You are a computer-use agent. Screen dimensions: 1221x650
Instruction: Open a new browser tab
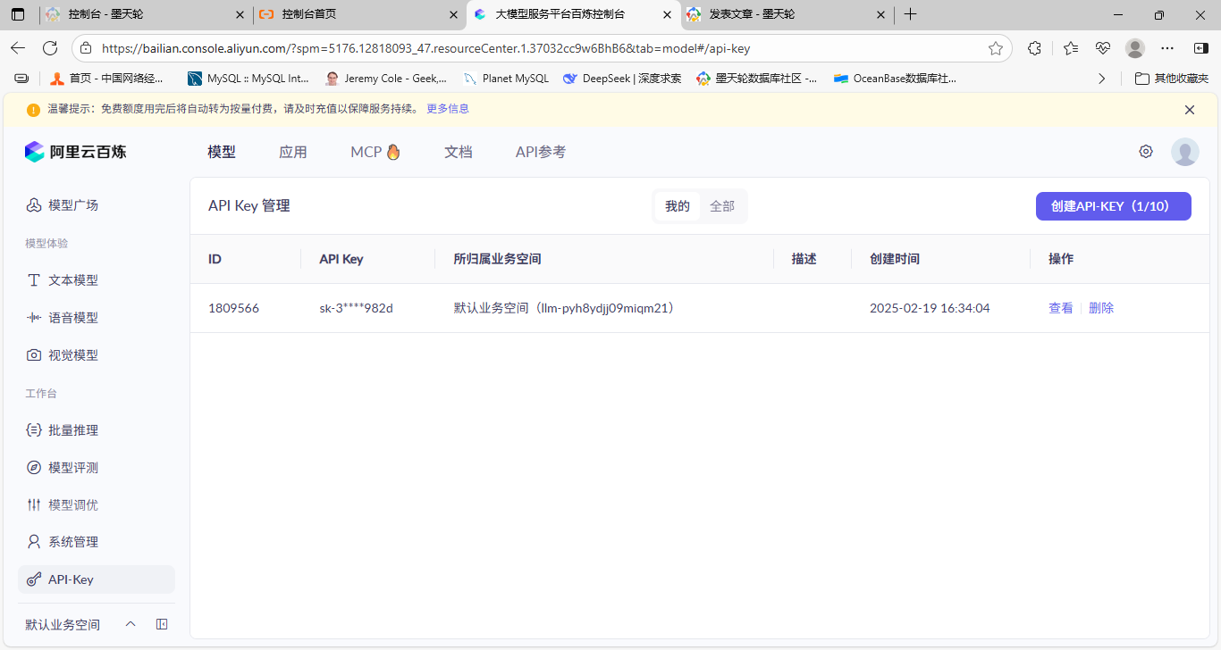tap(910, 14)
